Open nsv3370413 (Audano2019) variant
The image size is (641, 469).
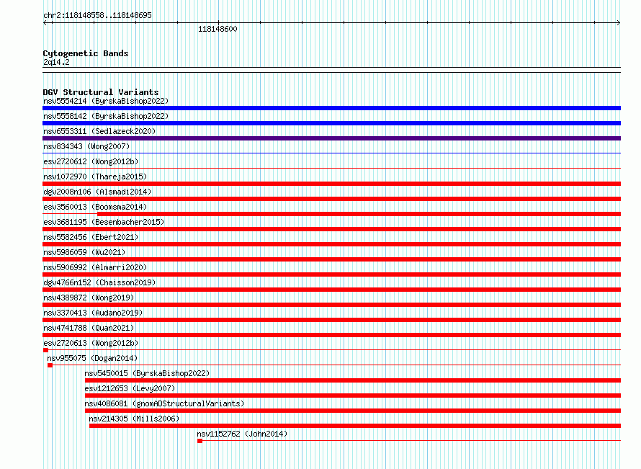tap(93, 313)
